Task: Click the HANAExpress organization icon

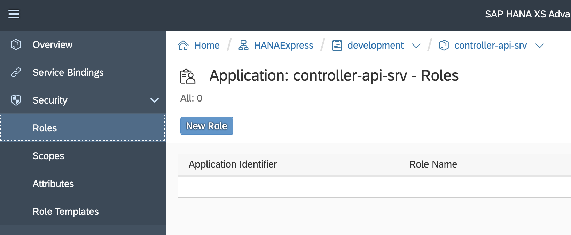Action: [243, 45]
